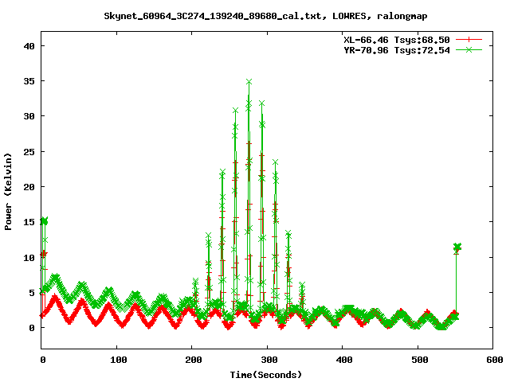Screen dimensions: 510x382
Task: Click the Time(Seconds) x-axis label
Action: click(266, 373)
